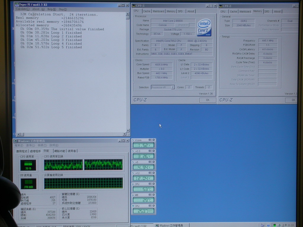This screenshot has width=303, height=227.
Task: Open the 說明(H) menu in Task Manager
Action: pos(54,145)
